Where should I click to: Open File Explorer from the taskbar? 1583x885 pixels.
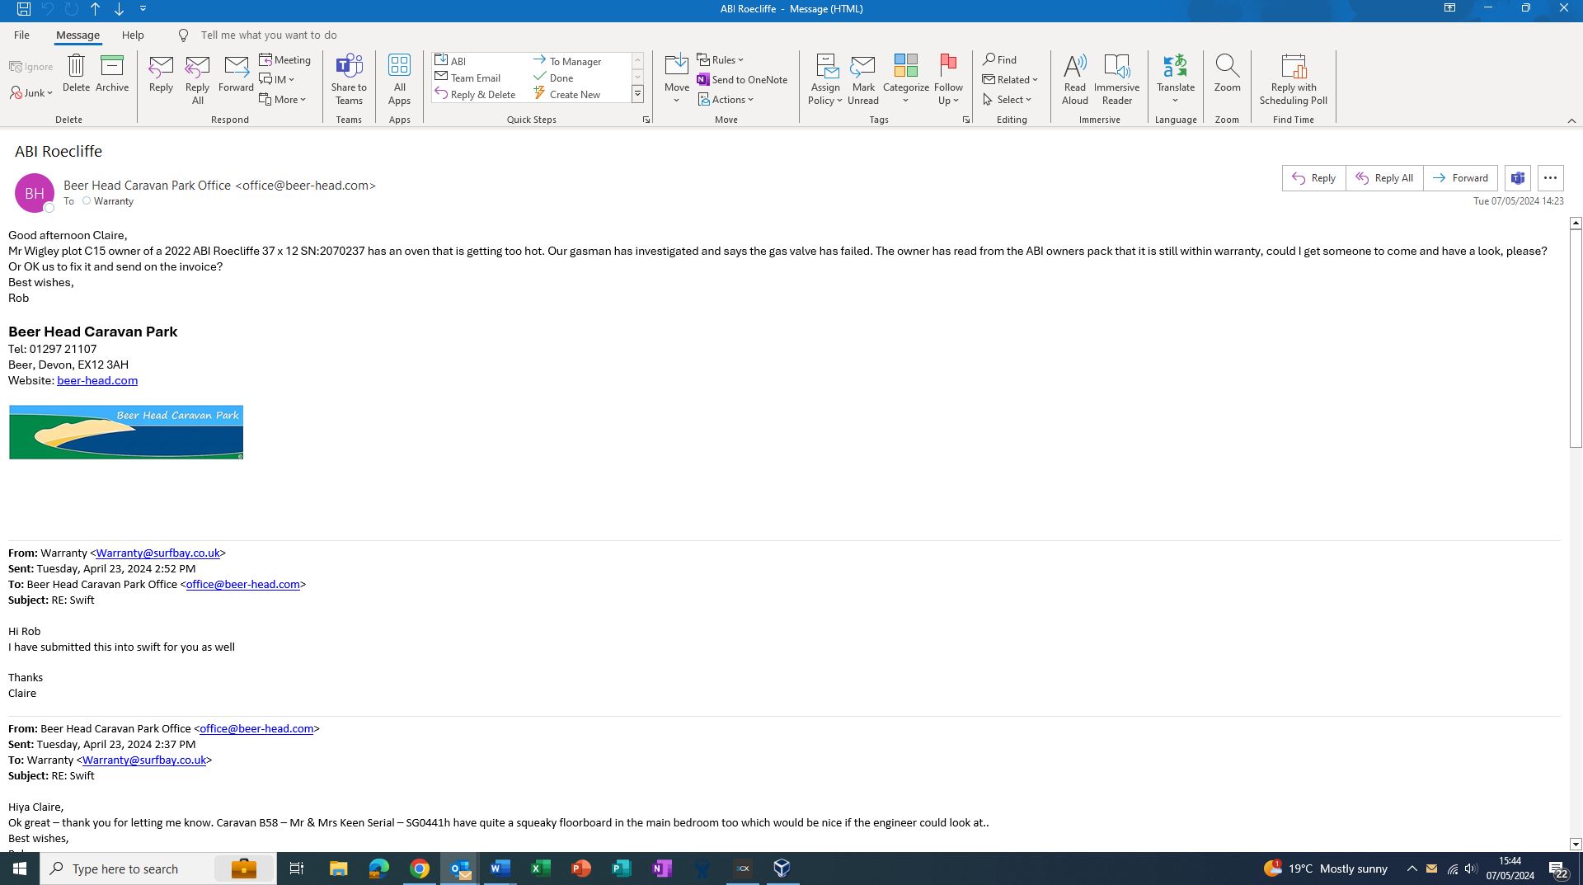tap(338, 869)
